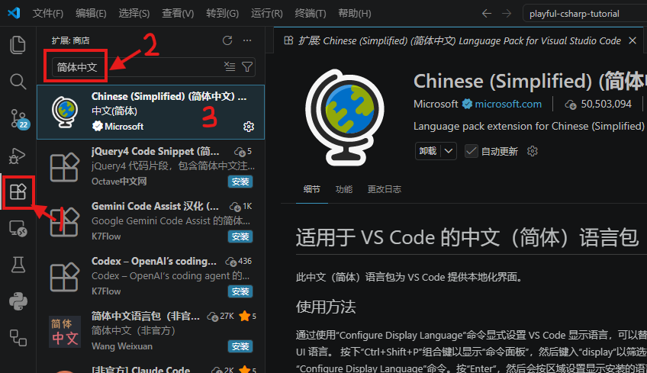Click the 卸载 uninstall button
This screenshot has height=373, width=647.
pyautogui.click(x=428, y=152)
